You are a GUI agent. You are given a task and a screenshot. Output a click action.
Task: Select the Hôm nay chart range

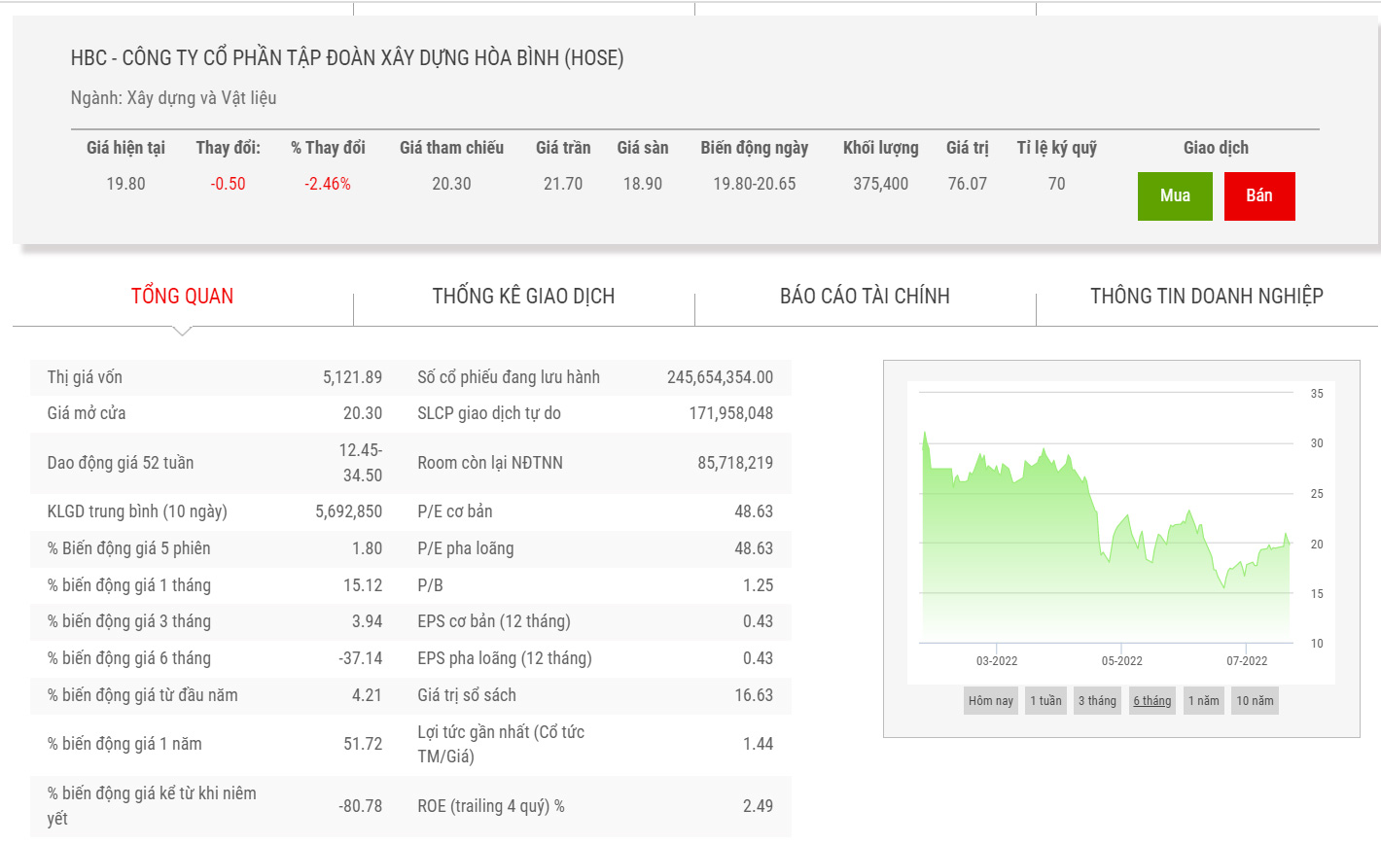[x=990, y=701]
